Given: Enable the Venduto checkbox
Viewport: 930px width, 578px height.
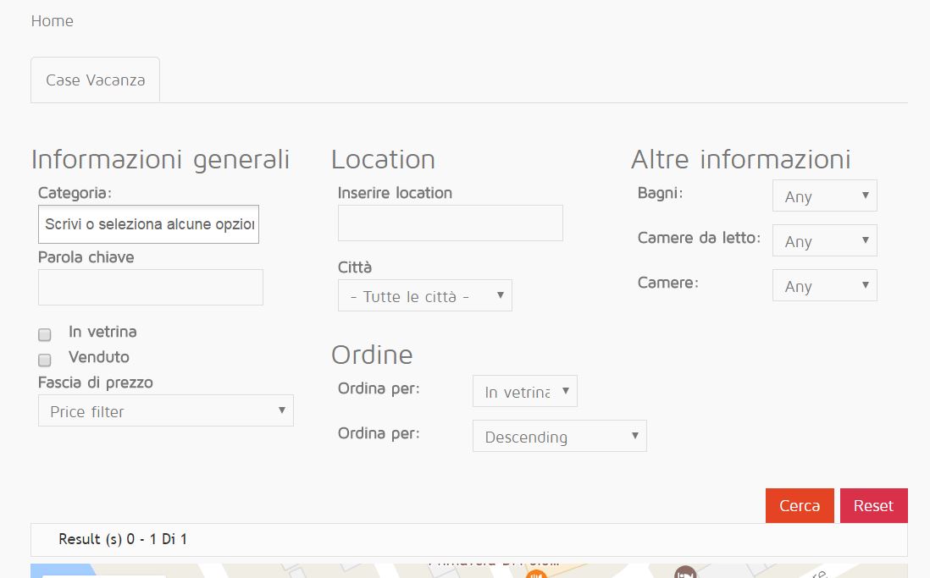Looking at the screenshot, I should [x=45, y=360].
